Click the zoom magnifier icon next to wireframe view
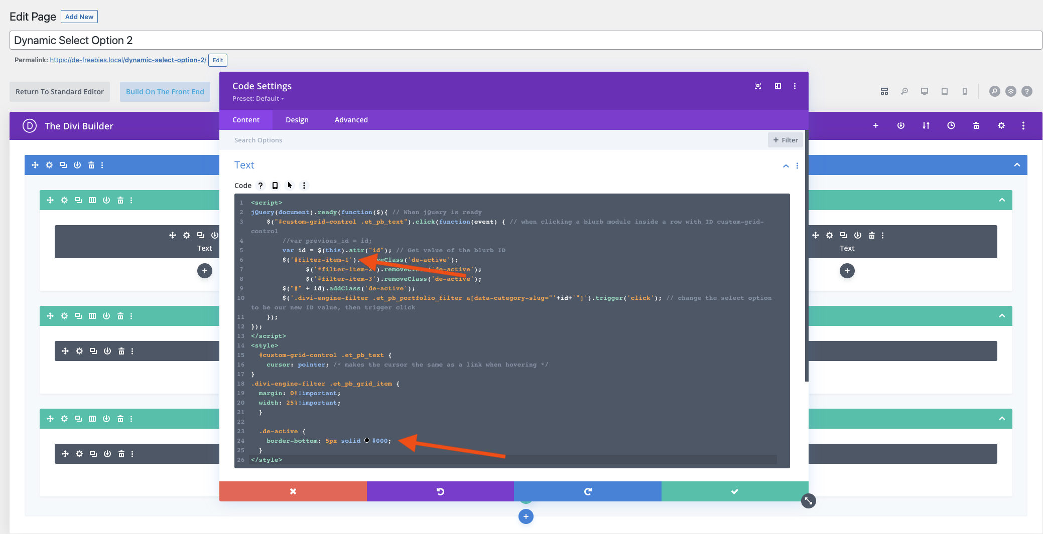 click(904, 91)
